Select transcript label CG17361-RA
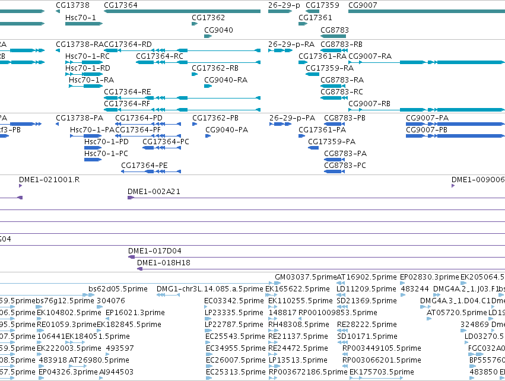 (322, 56)
